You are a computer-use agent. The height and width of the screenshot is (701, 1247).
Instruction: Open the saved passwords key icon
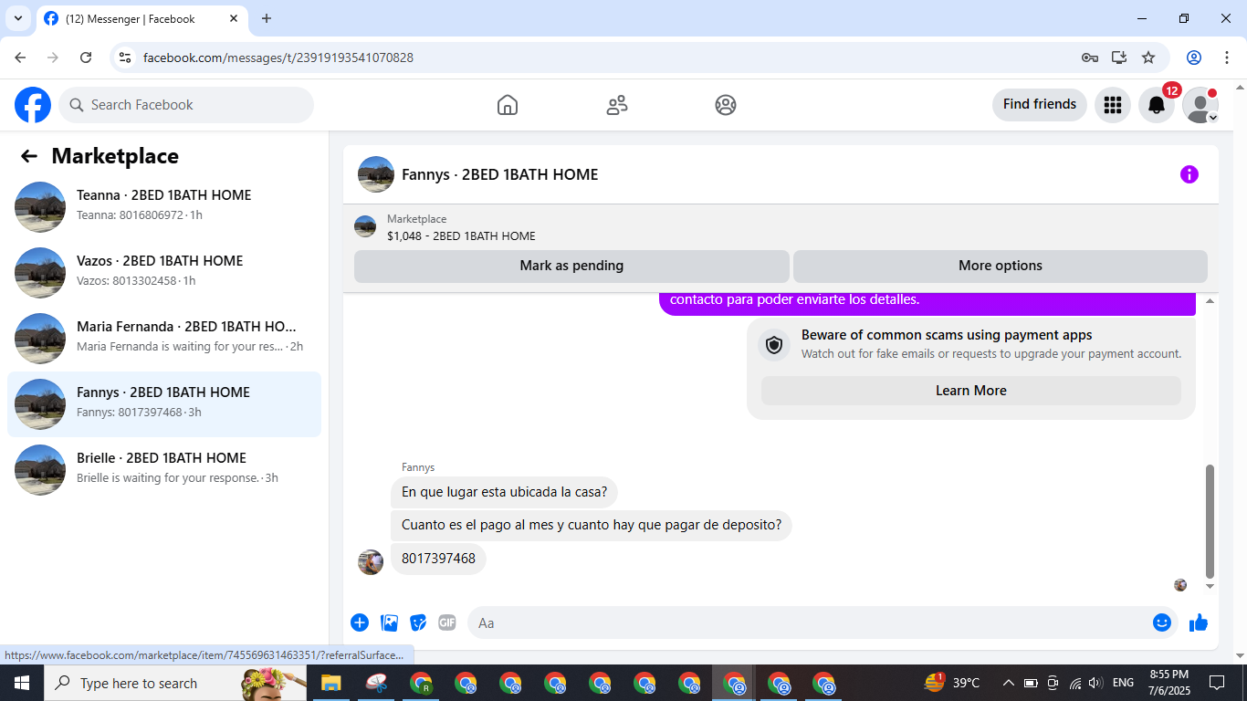[x=1089, y=58]
